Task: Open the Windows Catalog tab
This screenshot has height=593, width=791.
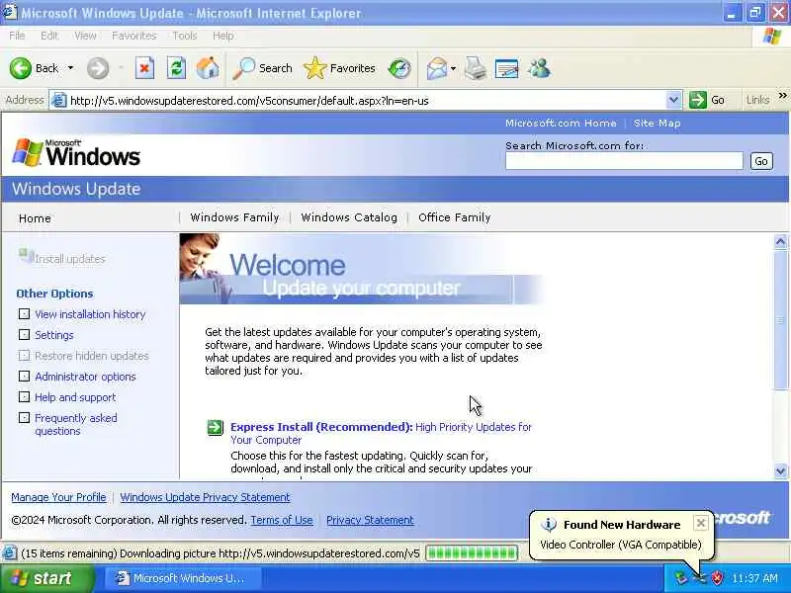Action: point(349,217)
